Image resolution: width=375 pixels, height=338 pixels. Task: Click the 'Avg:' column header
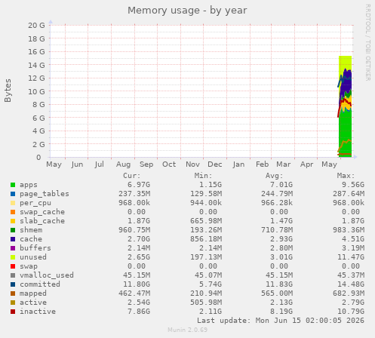pyautogui.click(x=275, y=176)
